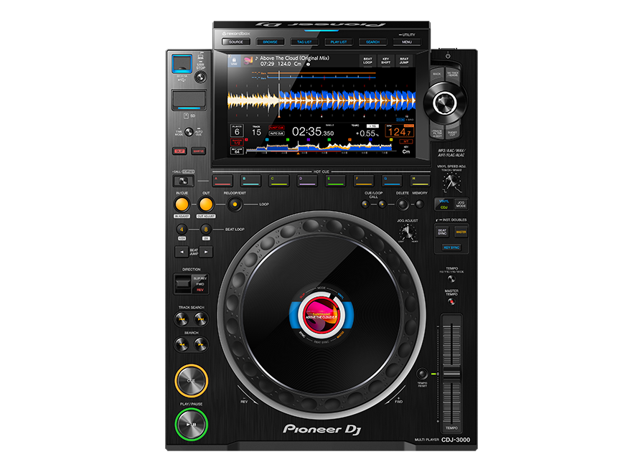Click the power button icon
This screenshot has height=472, width=643.
click(448, 56)
